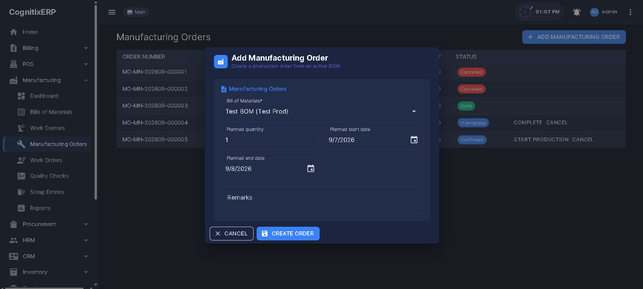
Task: Open manufacturing Reports page
Action: [x=40, y=208]
